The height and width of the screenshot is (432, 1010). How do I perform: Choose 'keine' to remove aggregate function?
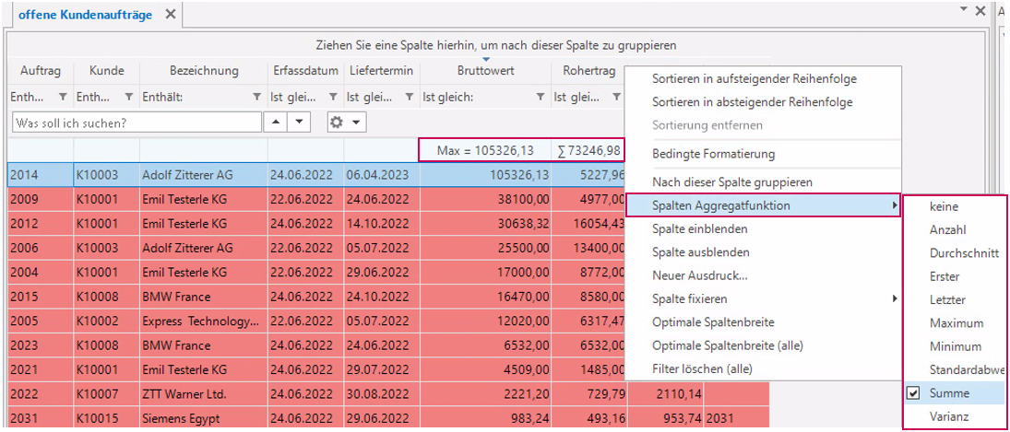(x=945, y=207)
